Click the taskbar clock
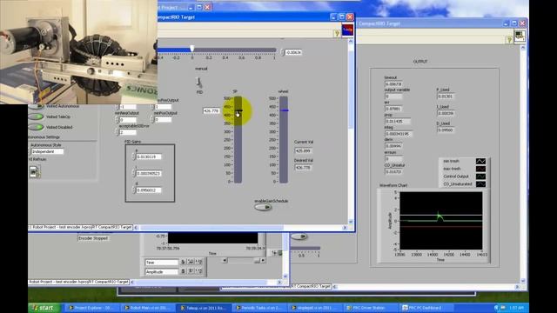Image resolution: width=557 pixels, height=313 pixels. pyautogui.click(x=516, y=308)
